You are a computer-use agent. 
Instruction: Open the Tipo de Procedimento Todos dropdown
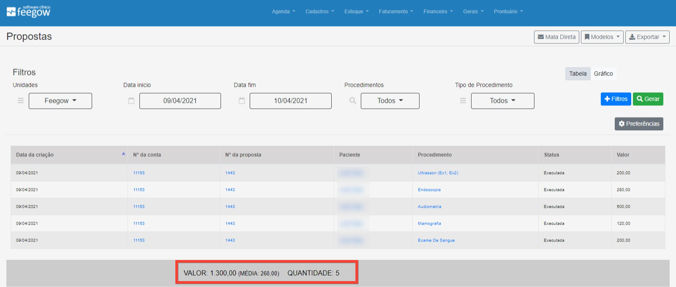(x=503, y=101)
